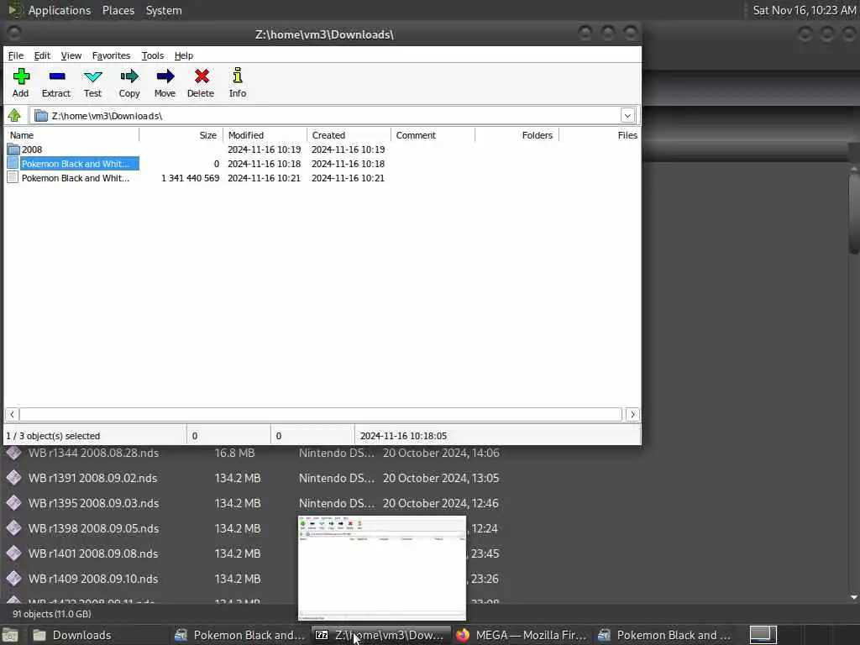Select WB r1398 2008.09.05.nds file
Image resolution: width=860 pixels, height=645 pixels.
pyautogui.click(x=94, y=528)
